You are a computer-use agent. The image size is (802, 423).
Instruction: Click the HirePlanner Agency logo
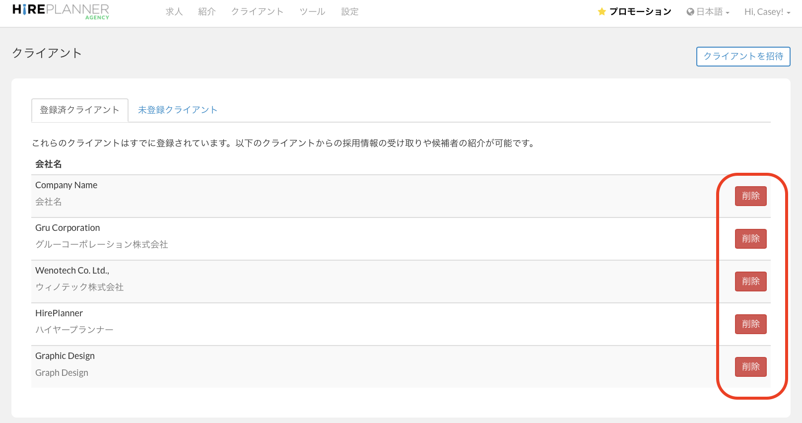[x=61, y=11]
